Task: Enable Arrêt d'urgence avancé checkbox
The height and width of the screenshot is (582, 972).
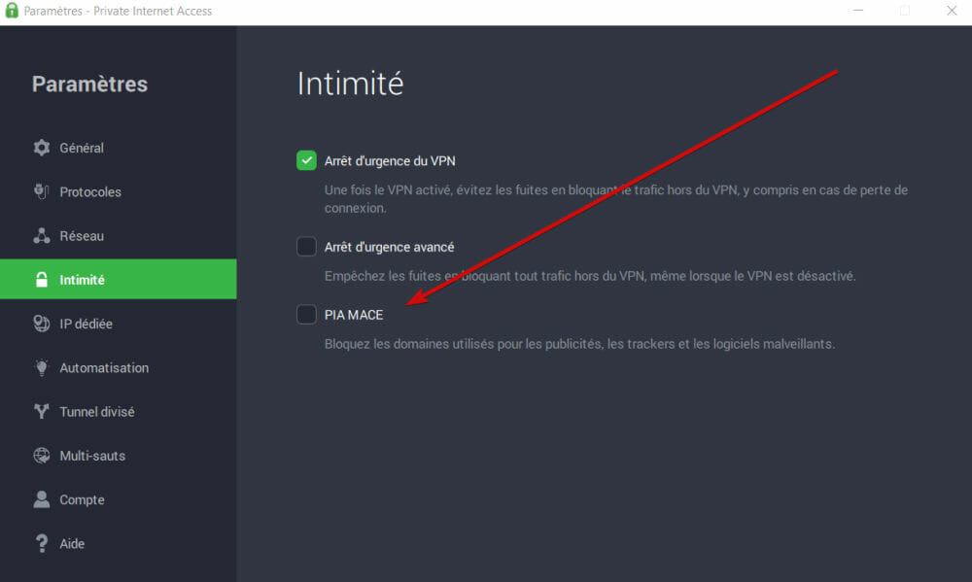Action: tap(306, 247)
